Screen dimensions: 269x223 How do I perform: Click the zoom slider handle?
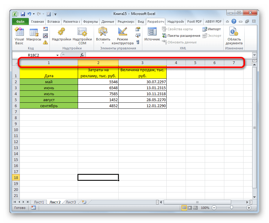tap(231, 208)
